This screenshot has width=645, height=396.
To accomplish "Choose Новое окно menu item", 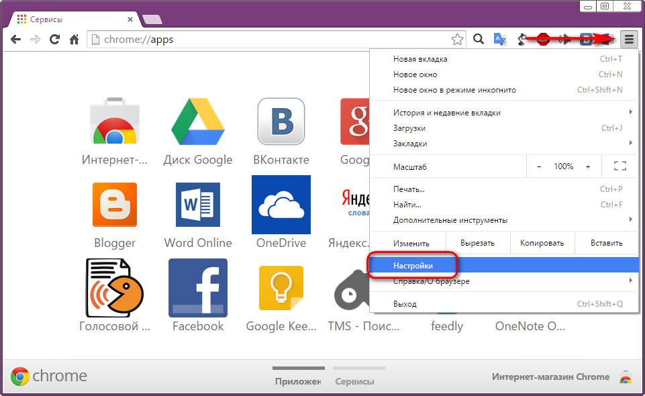I will (x=504, y=75).
